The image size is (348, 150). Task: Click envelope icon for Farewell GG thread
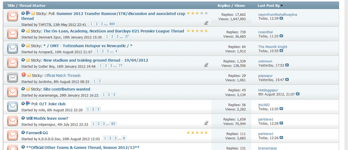(13, 135)
